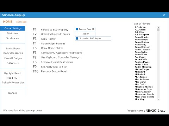
Task: Open the Donate link
Action: (13, 93)
